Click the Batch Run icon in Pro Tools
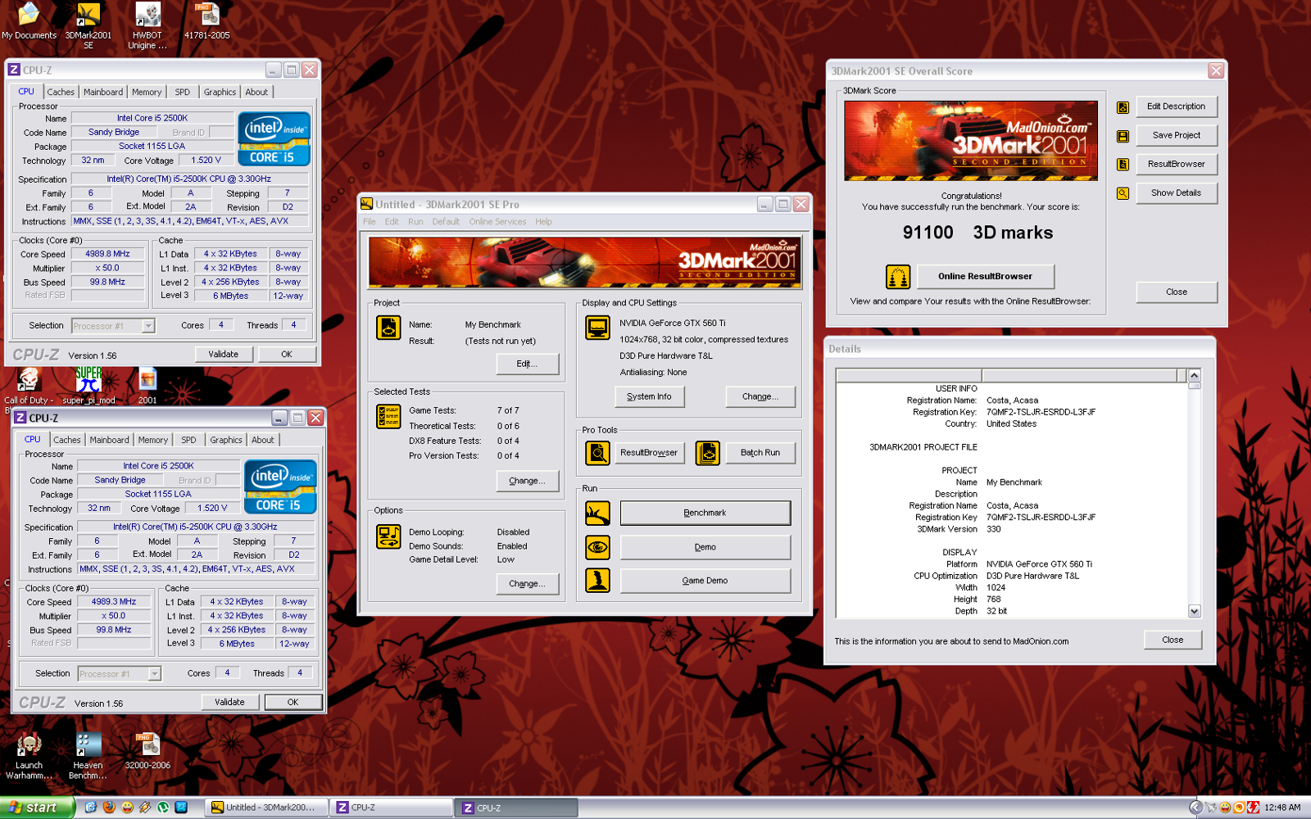The height and width of the screenshot is (819, 1311). point(708,452)
